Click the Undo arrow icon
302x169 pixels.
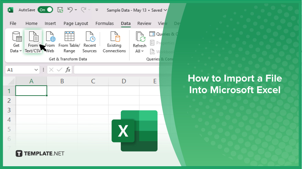click(70, 10)
